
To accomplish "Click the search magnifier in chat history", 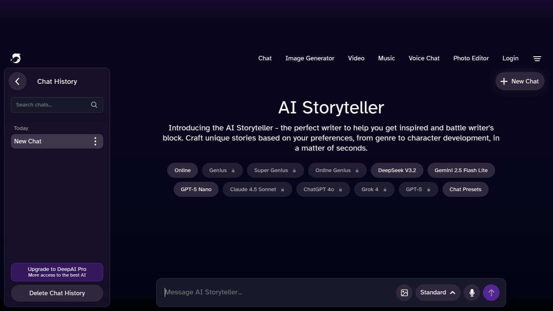I will click(94, 104).
